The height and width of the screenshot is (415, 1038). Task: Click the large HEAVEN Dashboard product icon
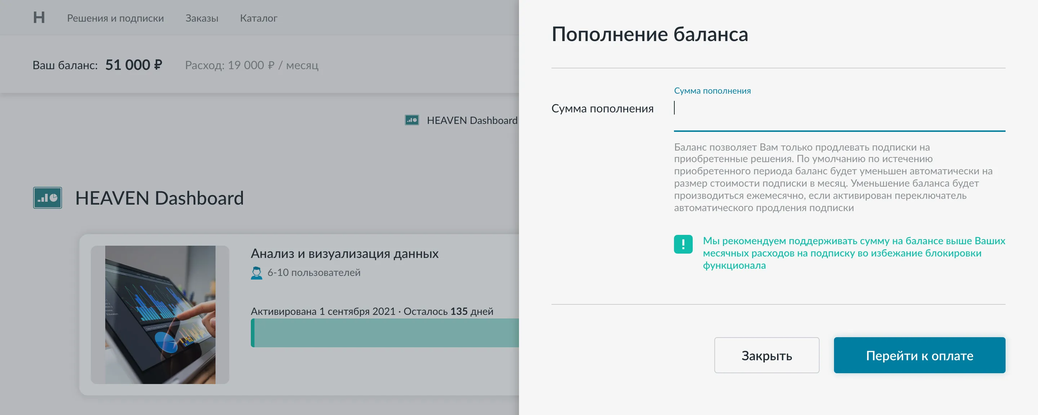pos(48,198)
